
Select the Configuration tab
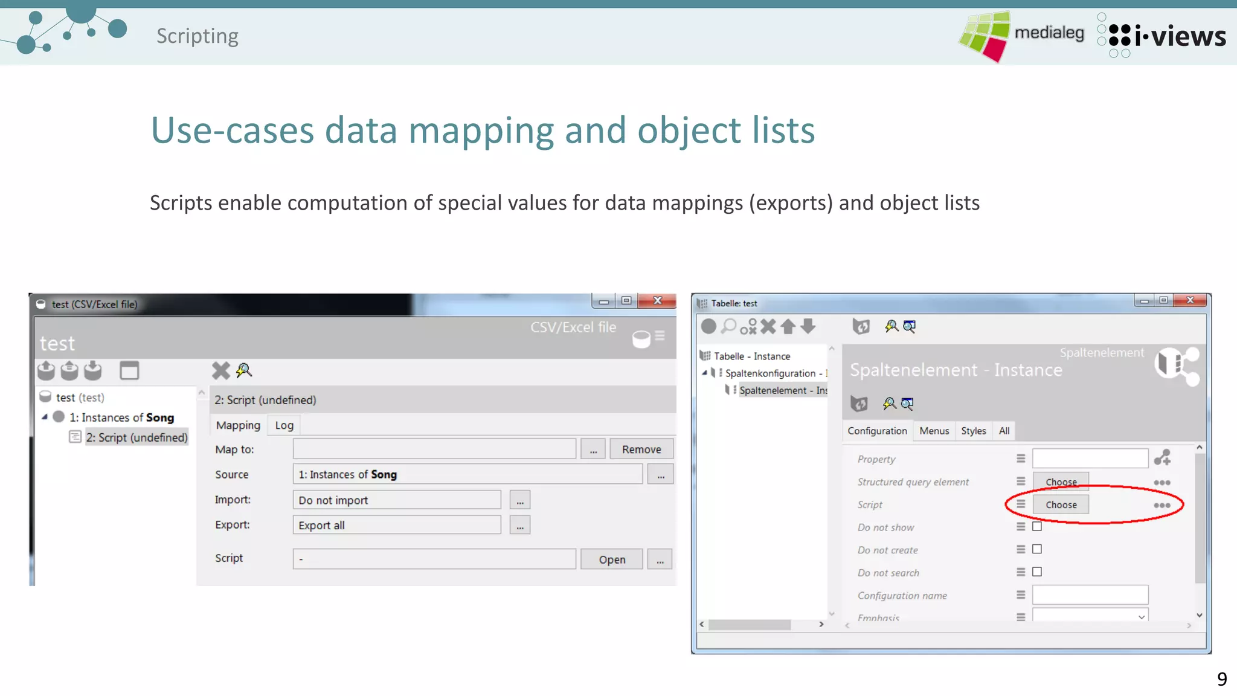click(x=878, y=431)
